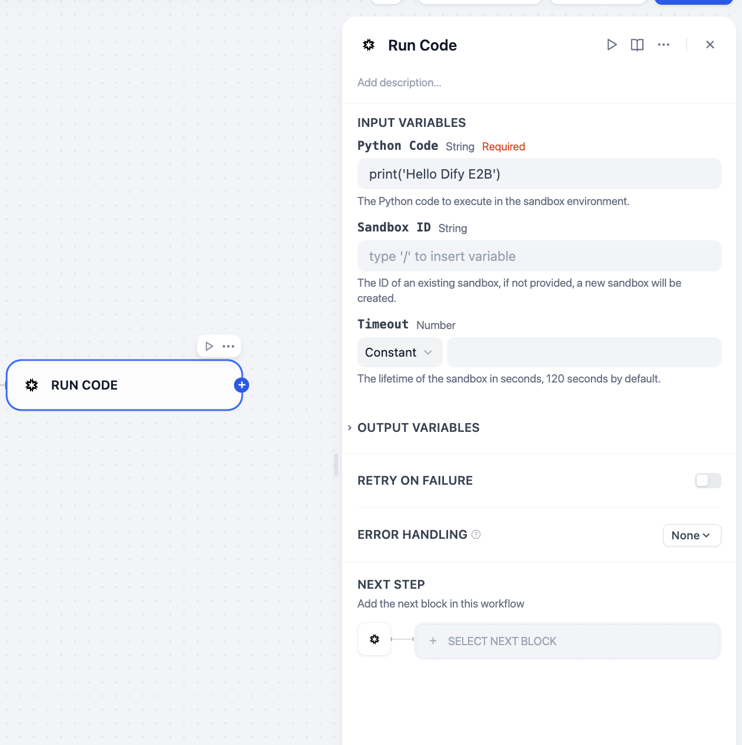The height and width of the screenshot is (745, 742).
Task: Open more options ellipsis in panel header
Action: point(663,45)
